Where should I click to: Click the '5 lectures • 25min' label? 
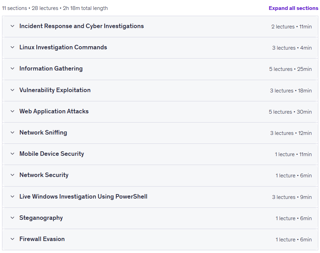(x=291, y=69)
